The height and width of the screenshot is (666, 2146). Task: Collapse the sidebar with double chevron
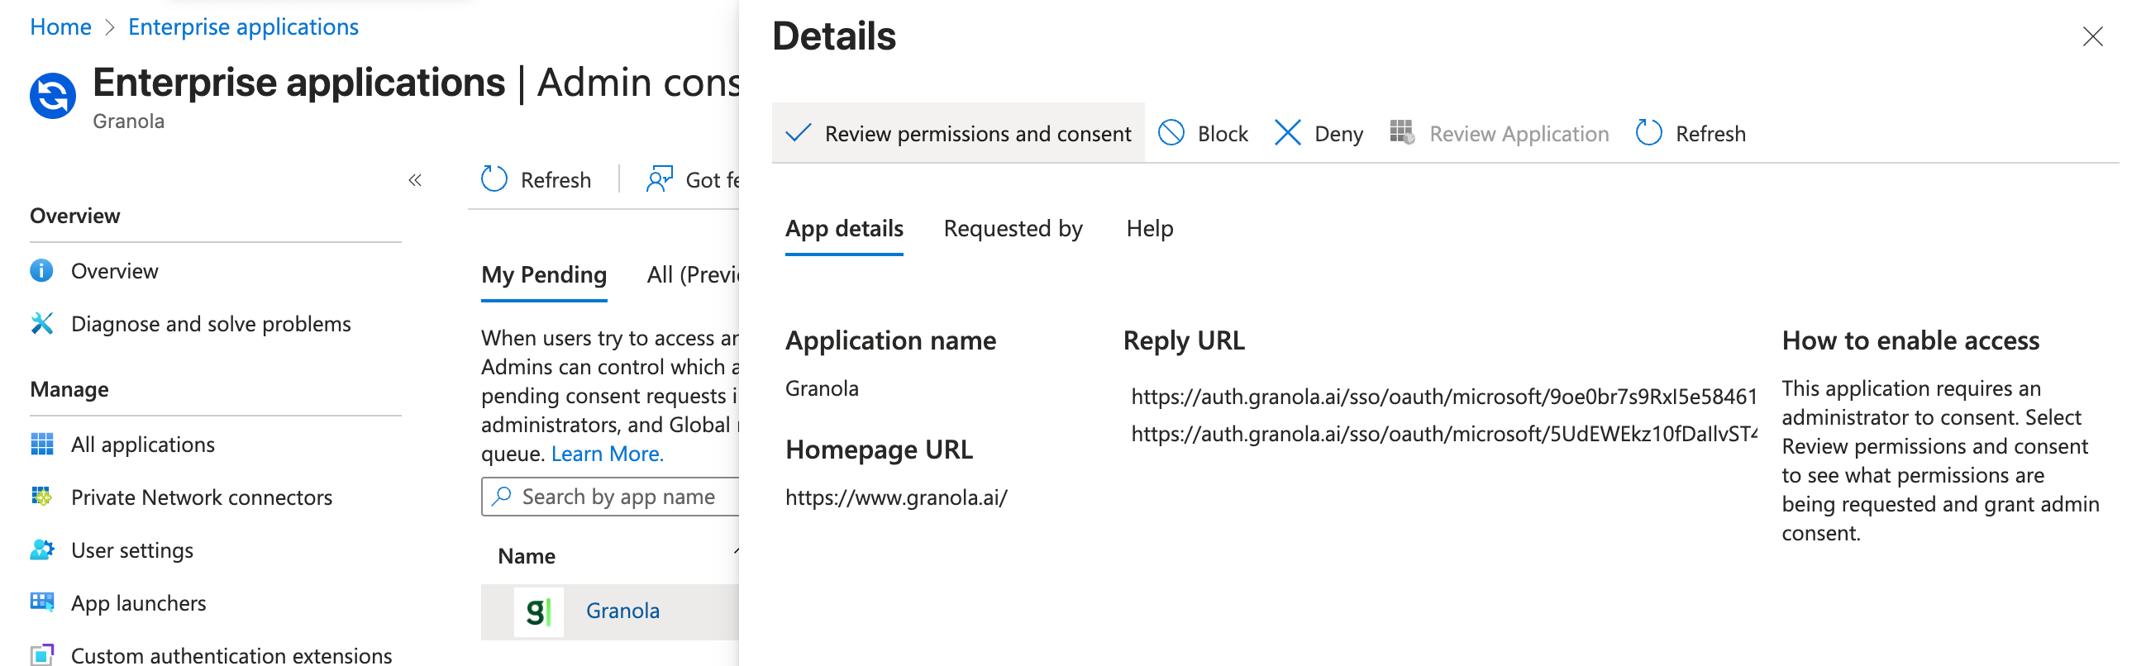tap(415, 180)
